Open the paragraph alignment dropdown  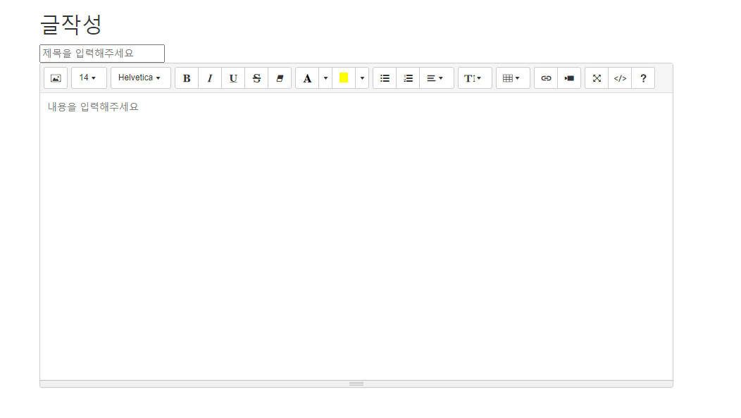(437, 78)
